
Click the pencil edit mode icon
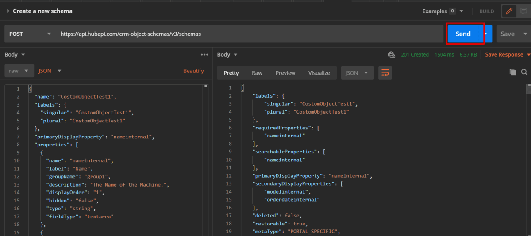pos(509,11)
